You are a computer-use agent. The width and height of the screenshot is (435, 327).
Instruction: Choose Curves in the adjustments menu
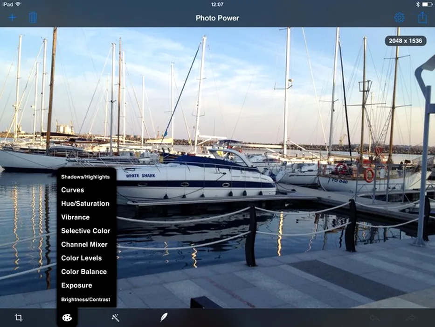pos(73,190)
